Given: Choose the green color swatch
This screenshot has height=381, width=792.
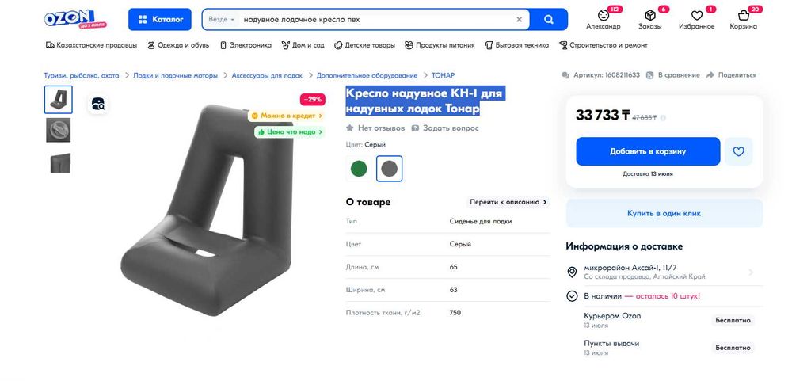Looking at the screenshot, I should click(x=359, y=169).
